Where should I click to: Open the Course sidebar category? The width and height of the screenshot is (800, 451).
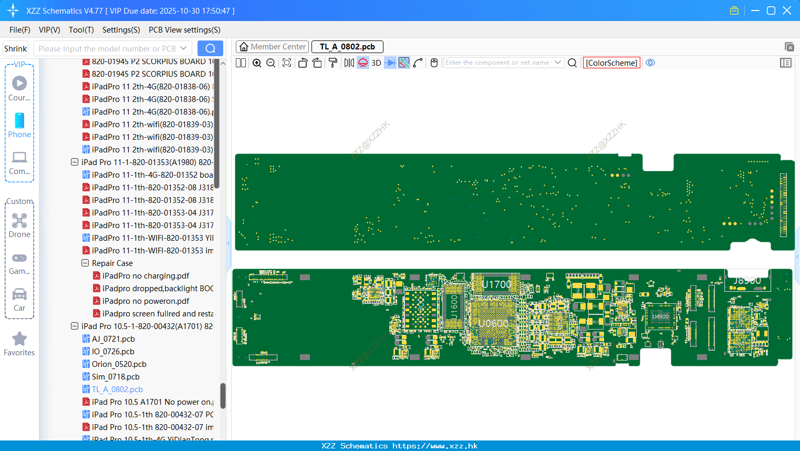(19, 88)
